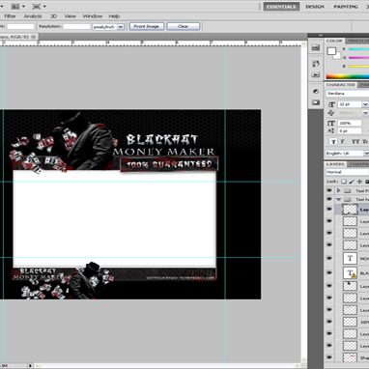Enable Faux Bold in Character panel

333,142
